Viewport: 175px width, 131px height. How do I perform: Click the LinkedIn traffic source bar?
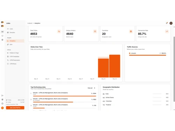[x=147, y=55]
